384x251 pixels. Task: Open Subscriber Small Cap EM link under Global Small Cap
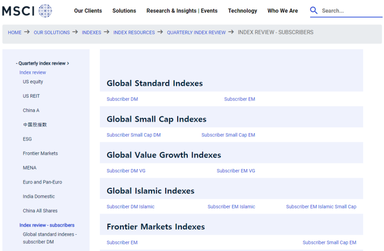pyautogui.click(x=228, y=135)
